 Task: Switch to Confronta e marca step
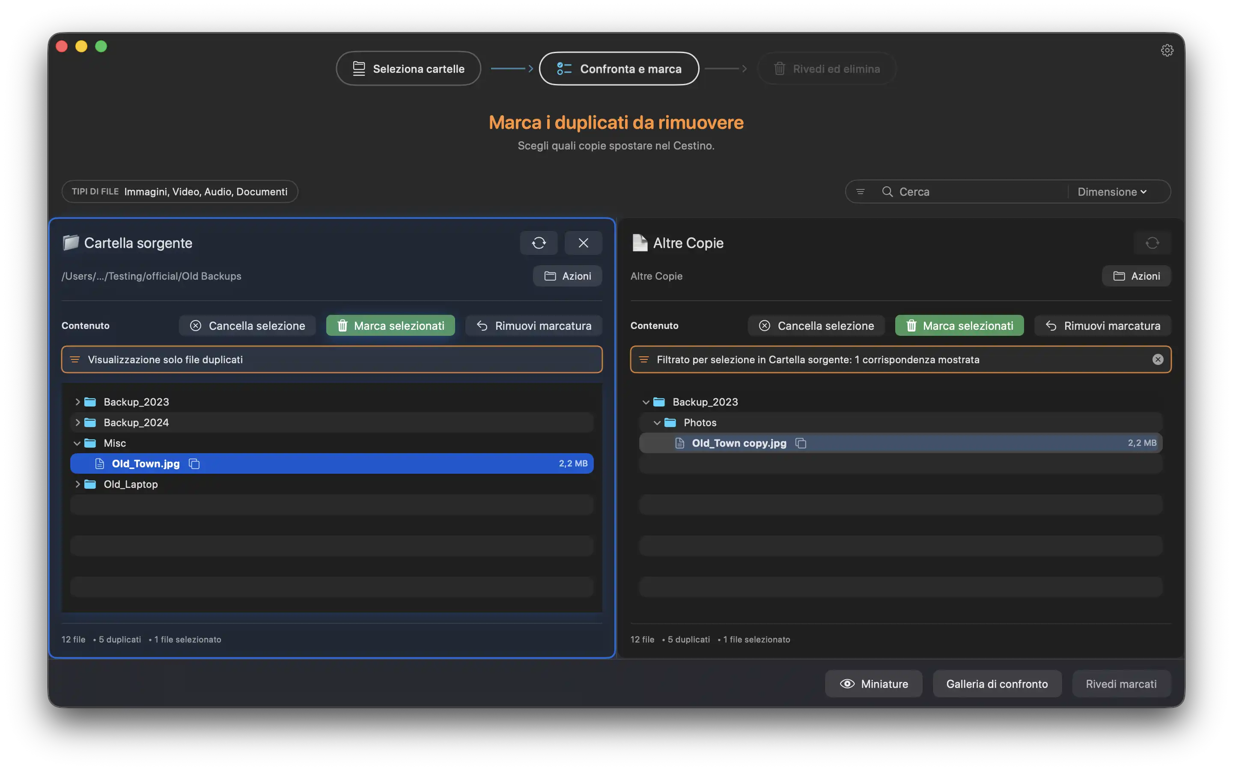[619, 69]
